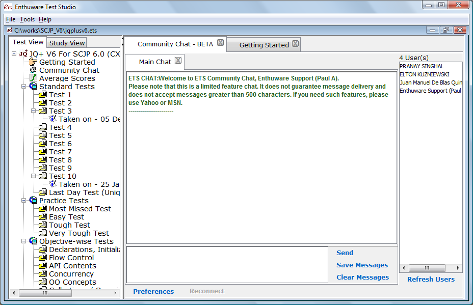This screenshot has height=305, width=473.
Task: Click the Test 6 document icon
Action: pyautogui.click(x=43, y=144)
